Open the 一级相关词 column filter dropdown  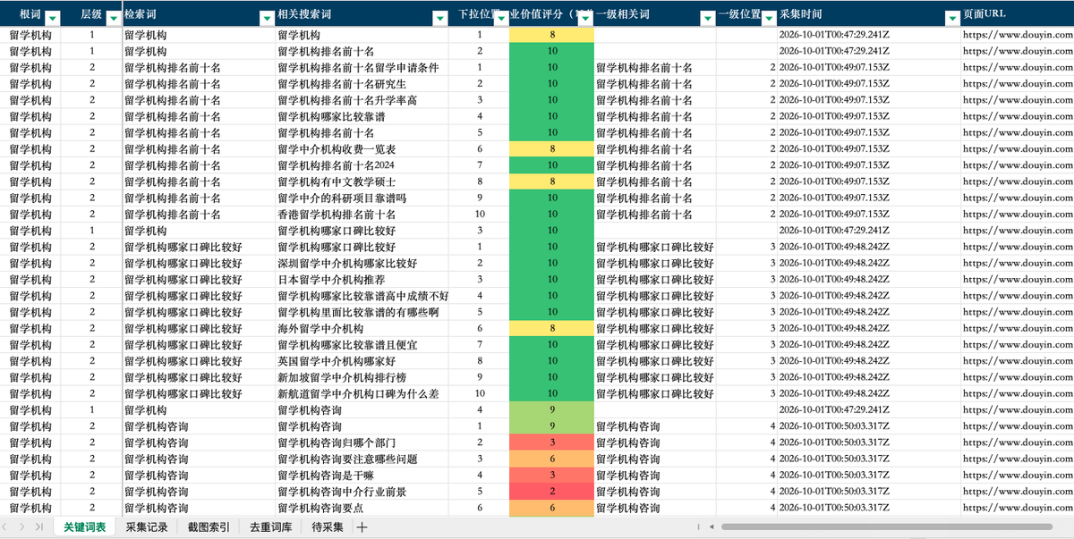coord(707,18)
